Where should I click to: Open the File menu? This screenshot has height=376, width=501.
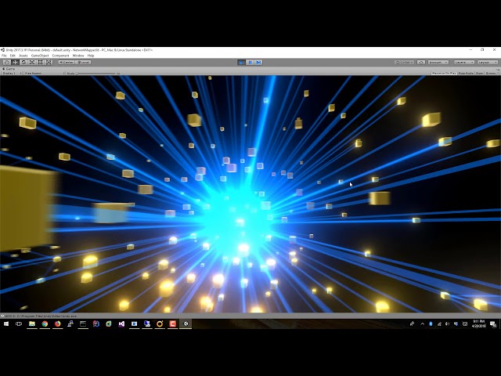4,56
